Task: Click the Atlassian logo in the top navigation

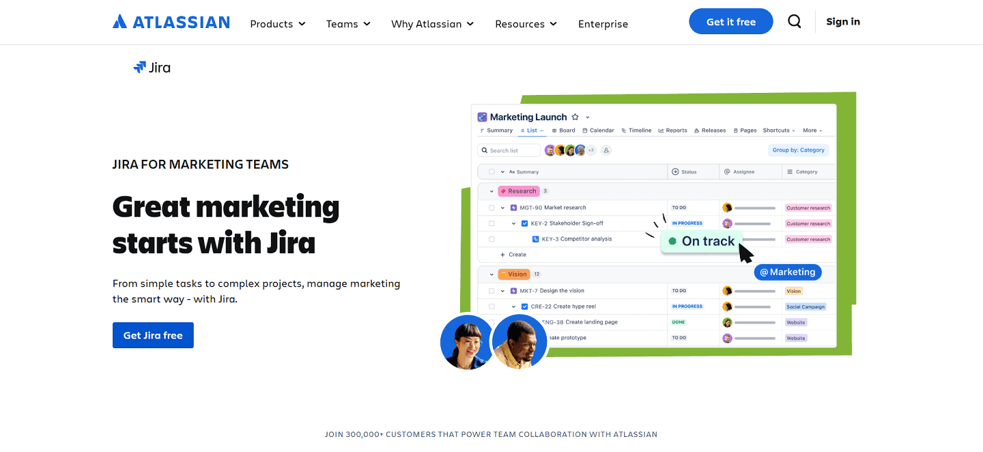Action: [171, 21]
